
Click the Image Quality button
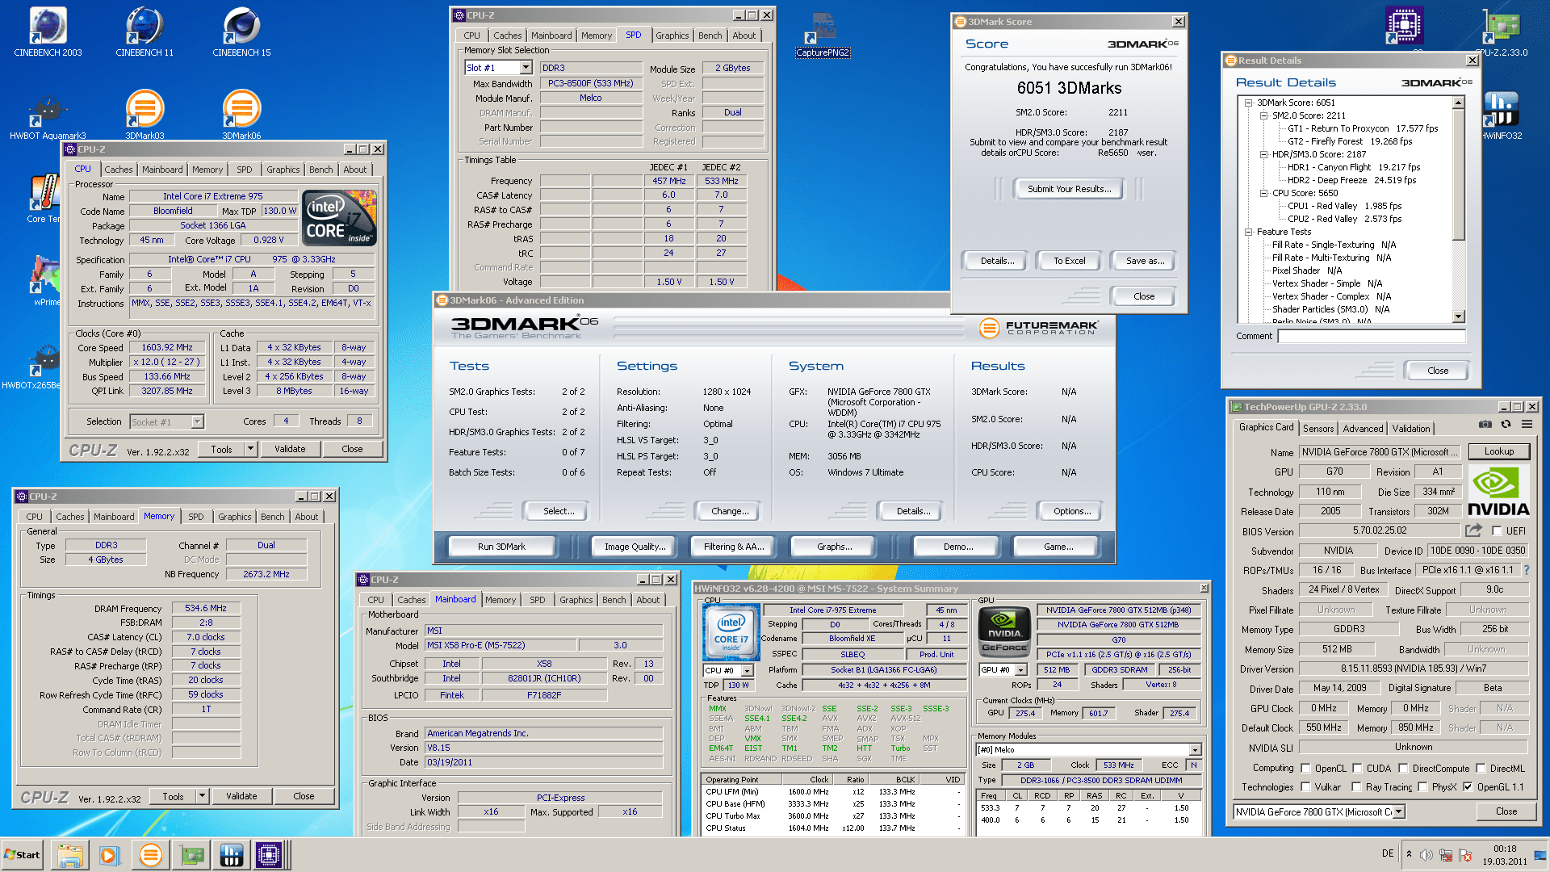pyautogui.click(x=635, y=547)
